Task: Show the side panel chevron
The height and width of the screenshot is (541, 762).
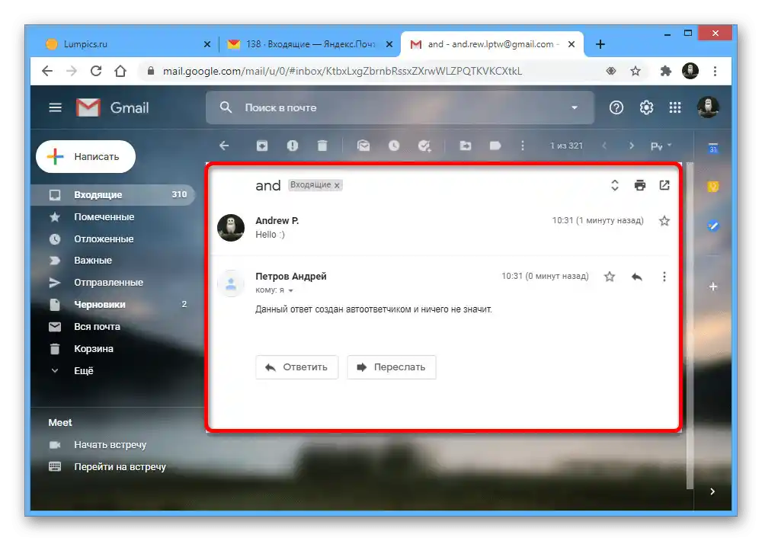Action: click(712, 491)
